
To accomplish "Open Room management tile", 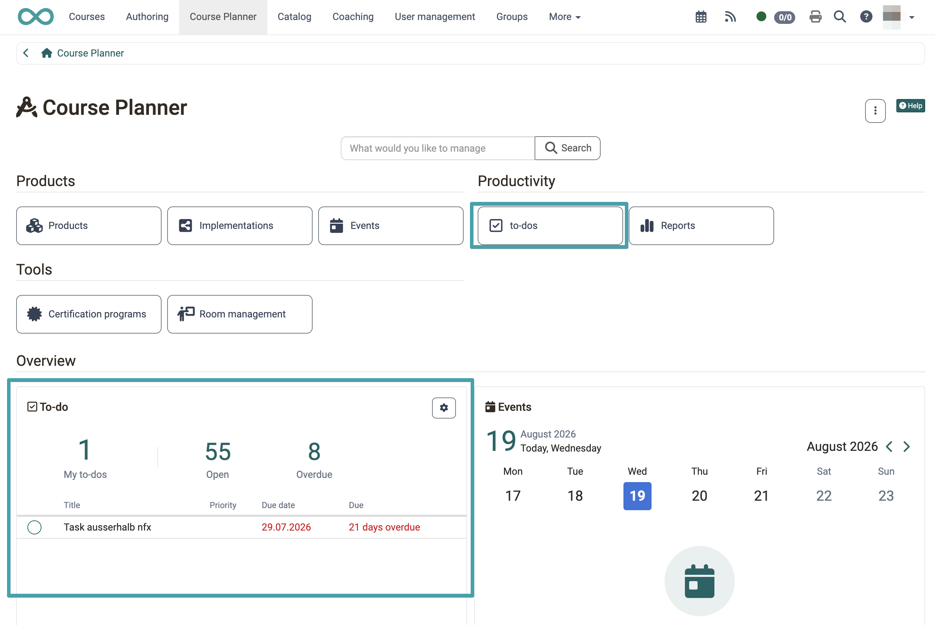I will [240, 314].
